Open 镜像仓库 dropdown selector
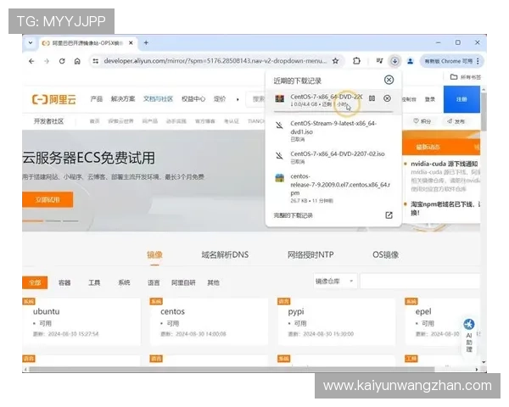This screenshot has width=509, height=407. pos(335,281)
